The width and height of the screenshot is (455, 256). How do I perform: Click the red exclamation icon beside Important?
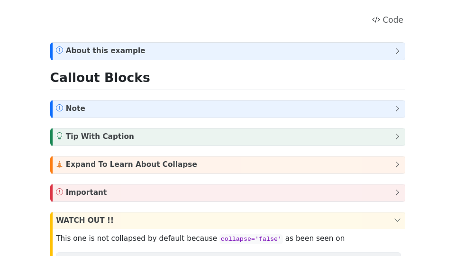pyautogui.click(x=59, y=192)
